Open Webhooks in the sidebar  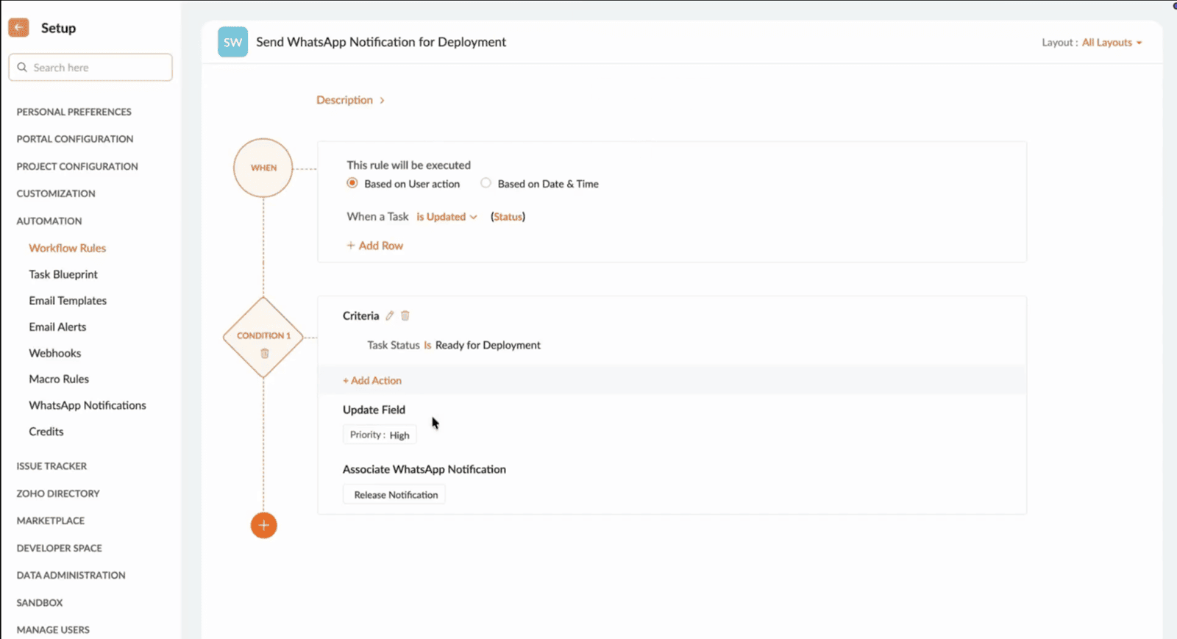(55, 353)
